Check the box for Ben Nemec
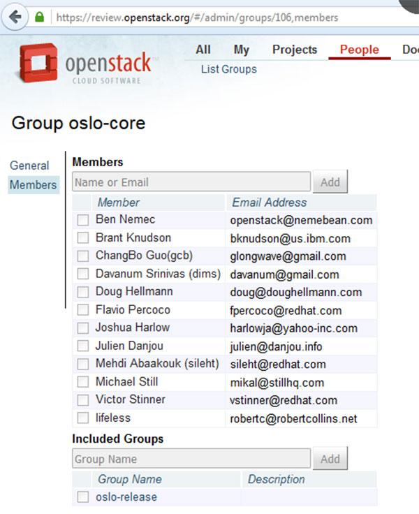419x514 pixels. (x=83, y=219)
